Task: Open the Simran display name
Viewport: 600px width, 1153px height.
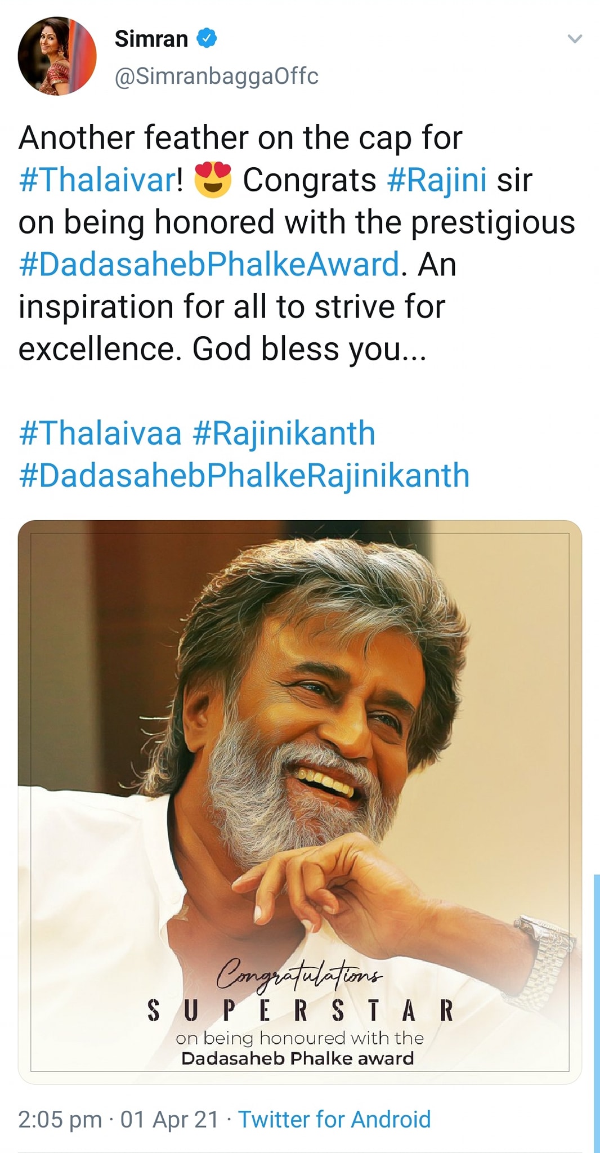Action: tap(151, 39)
